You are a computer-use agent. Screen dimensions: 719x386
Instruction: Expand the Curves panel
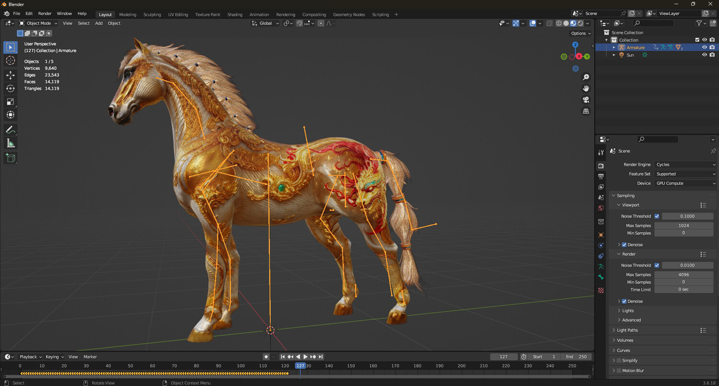coord(662,351)
